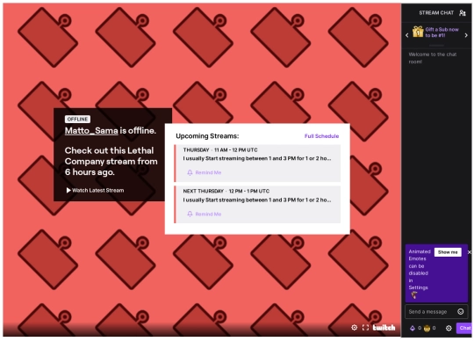Viewport: 474px width, 356px height.
Task: Click Watch Latest Stream
Action: [95, 190]
